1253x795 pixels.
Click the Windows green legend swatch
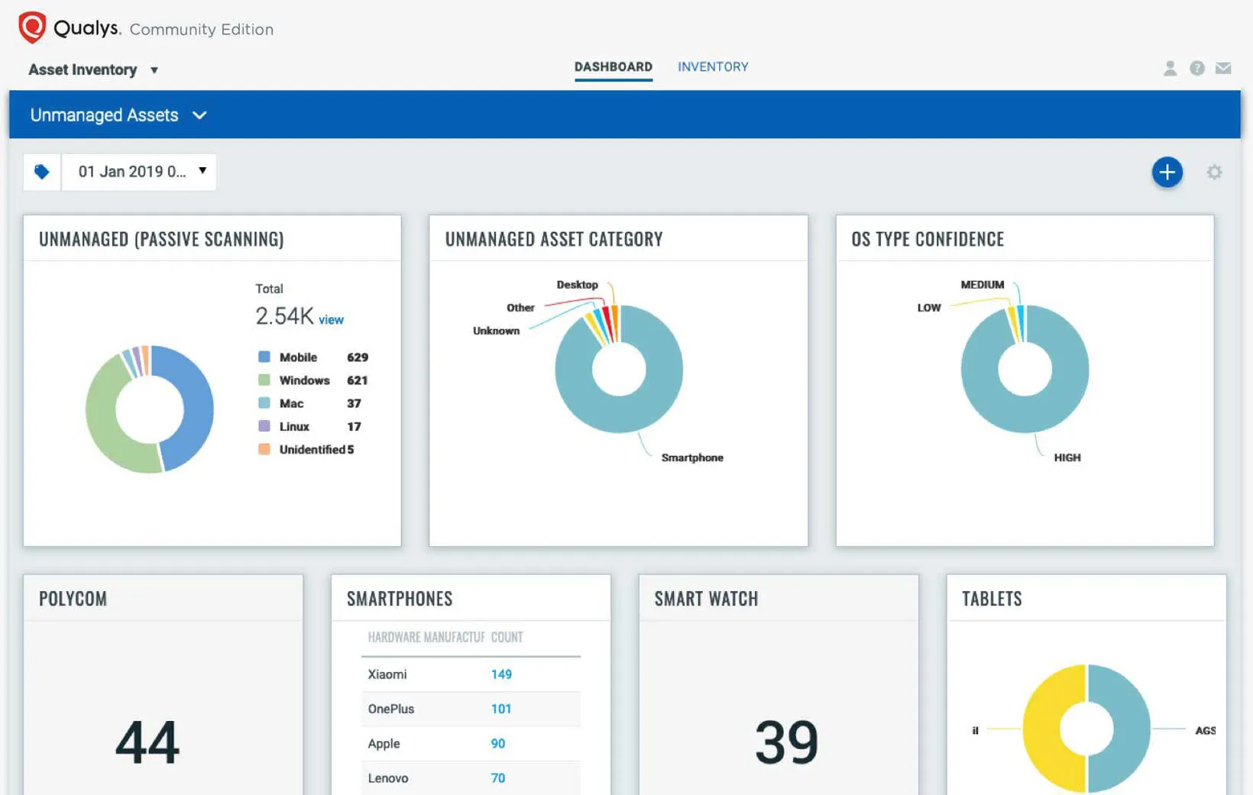pos(264,380)
